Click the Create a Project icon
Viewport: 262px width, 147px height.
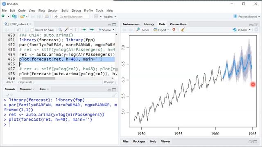click(14, 16)
